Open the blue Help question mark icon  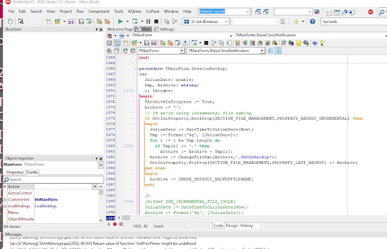(x=312, y=22)
